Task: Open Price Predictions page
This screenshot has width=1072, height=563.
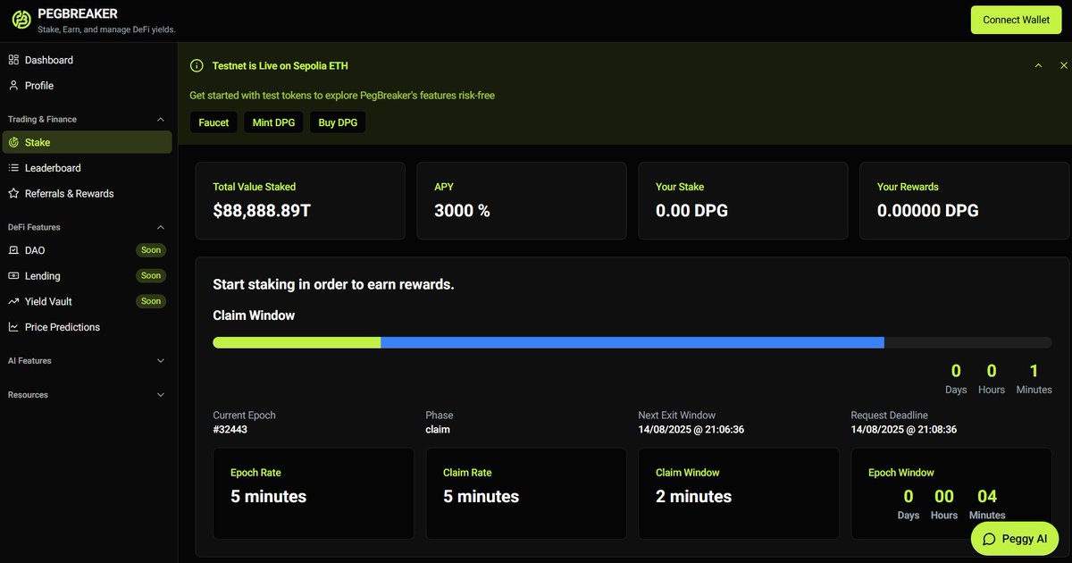Action: pyautogui.click(x=87, y=327)
